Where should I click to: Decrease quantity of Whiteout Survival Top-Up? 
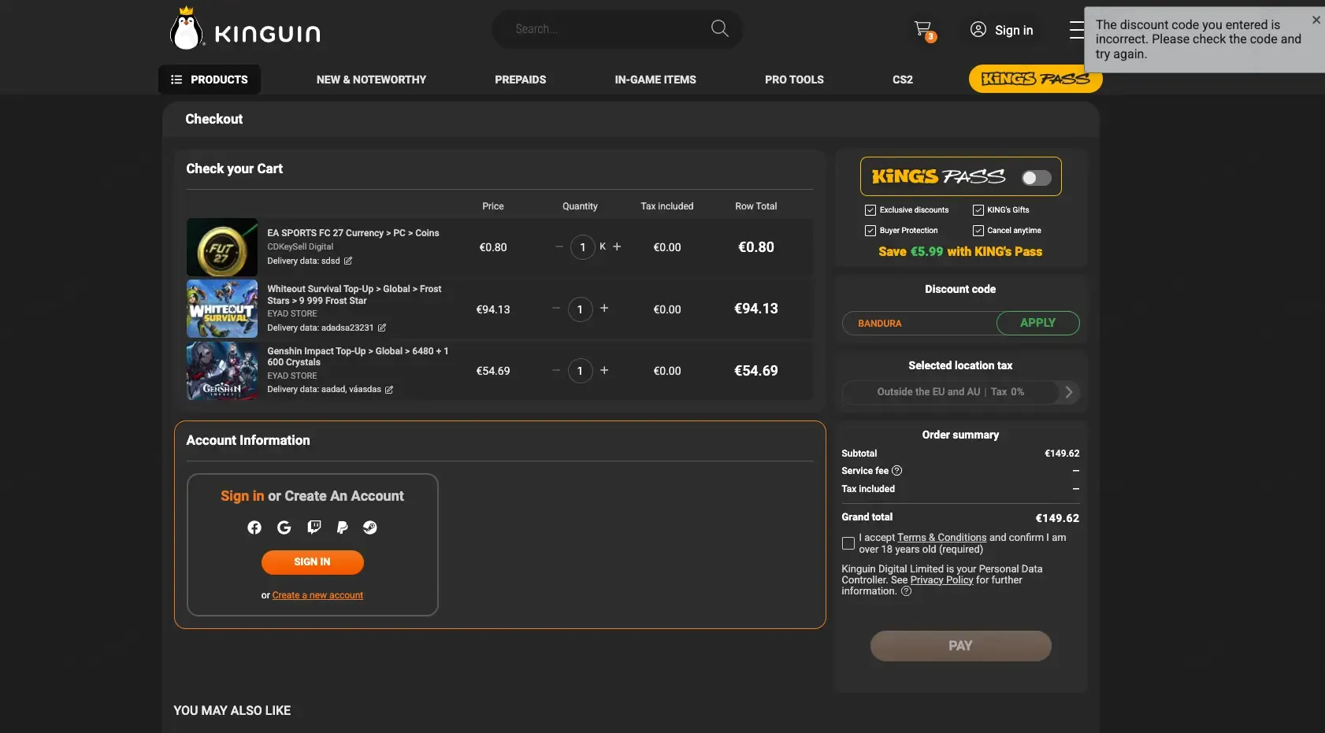[556, 309]
